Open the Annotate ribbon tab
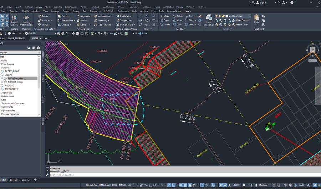 pos(14,11)
